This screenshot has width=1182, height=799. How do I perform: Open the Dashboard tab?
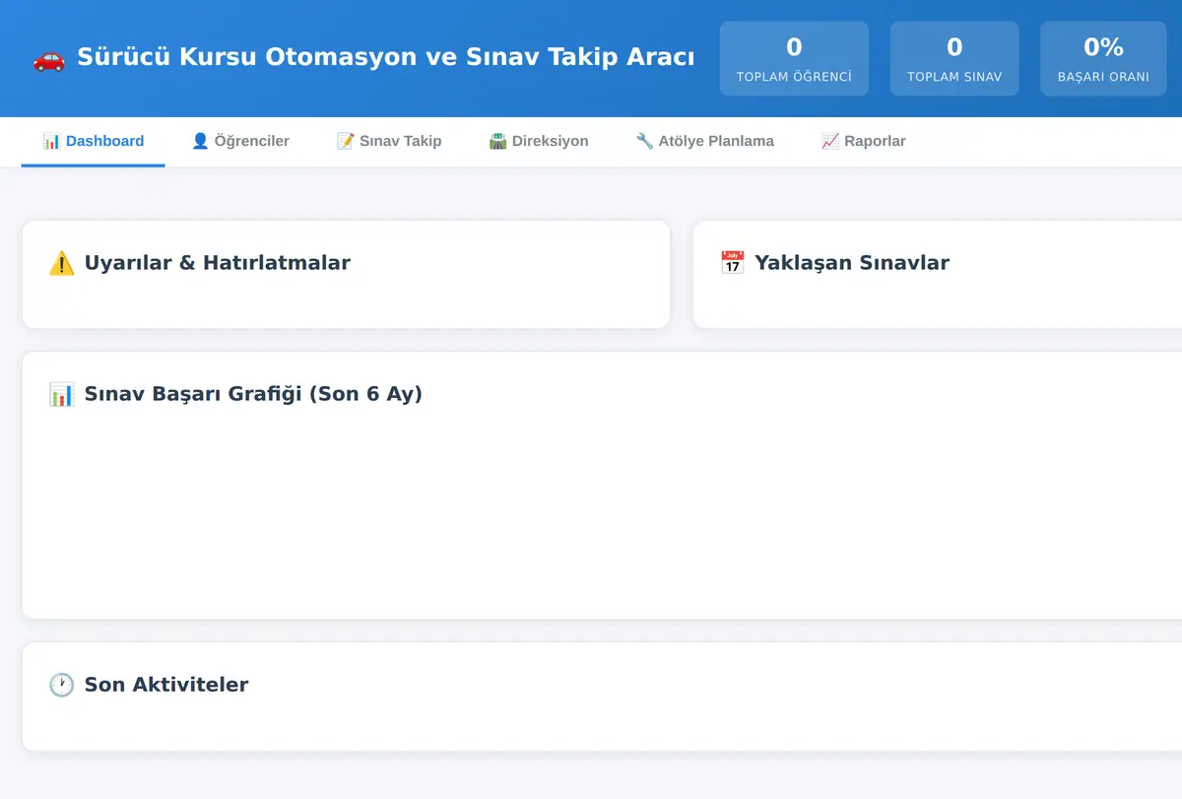coord(94,142)
